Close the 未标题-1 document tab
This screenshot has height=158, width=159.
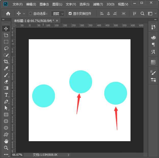click(57, 21)
